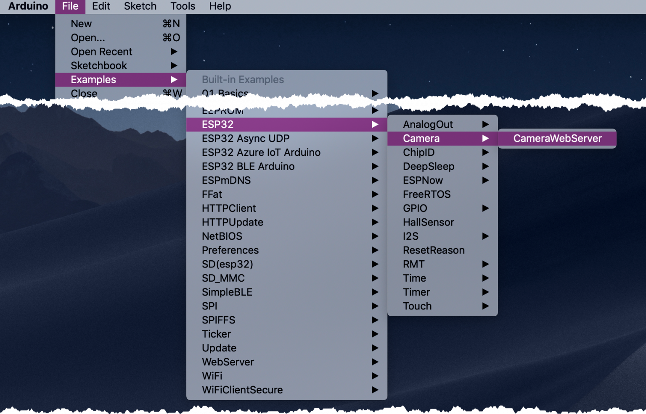
Task: Select the HallSensor example
Action: click(x=429, y=222)
